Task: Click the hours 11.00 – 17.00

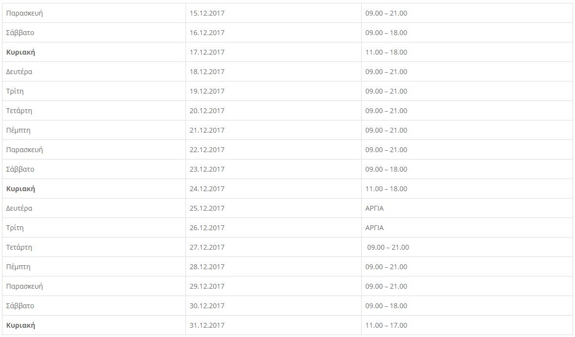Action: point(386,325)
